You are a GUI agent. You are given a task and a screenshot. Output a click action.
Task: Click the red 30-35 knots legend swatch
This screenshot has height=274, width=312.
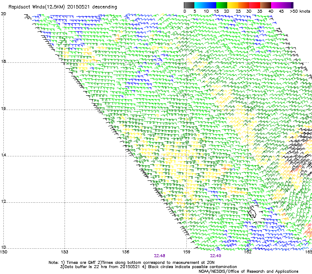255,5
